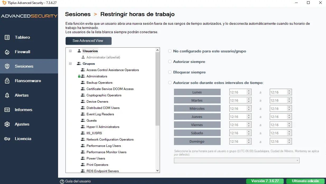
Task: Click the Alertas bell icon
Action: 7,95
